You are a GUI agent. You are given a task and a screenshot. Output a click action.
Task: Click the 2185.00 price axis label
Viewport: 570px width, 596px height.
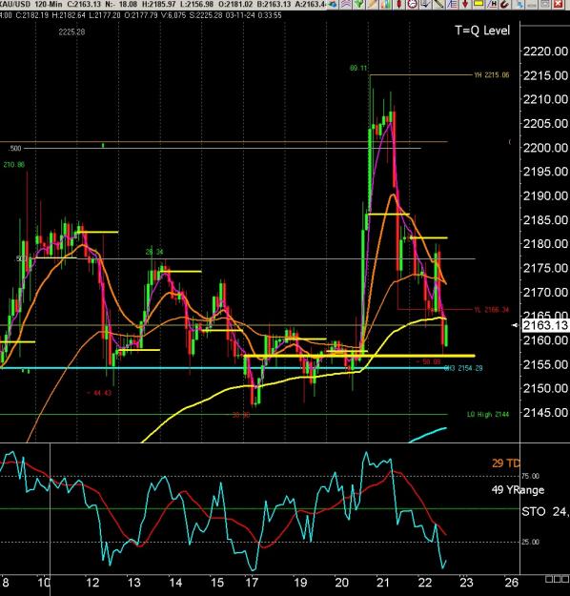(x=545, y=219)
